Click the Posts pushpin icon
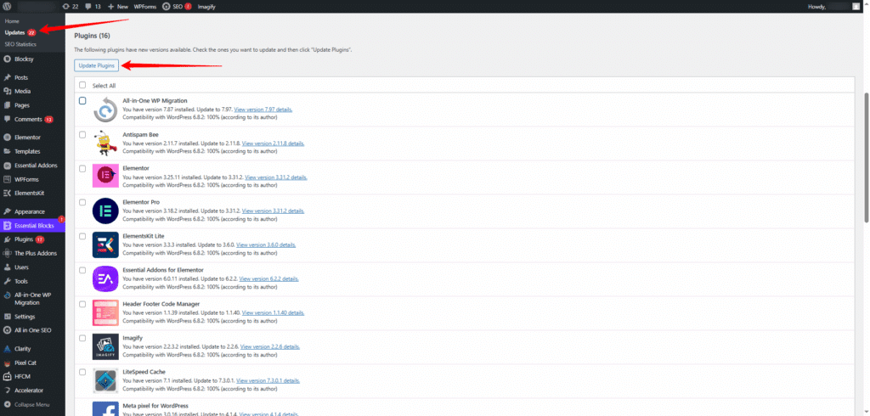 pos(7,77)
